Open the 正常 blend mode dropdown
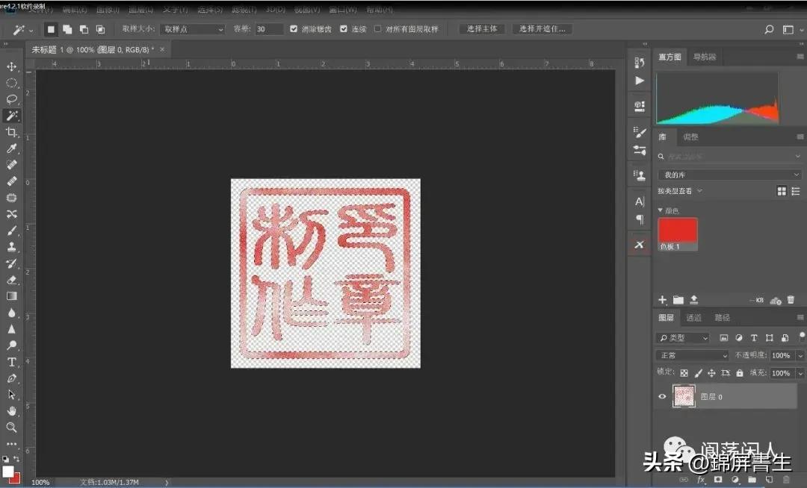Image resolution: width=807 pixels, height=488 pixels. pos(692,355)
